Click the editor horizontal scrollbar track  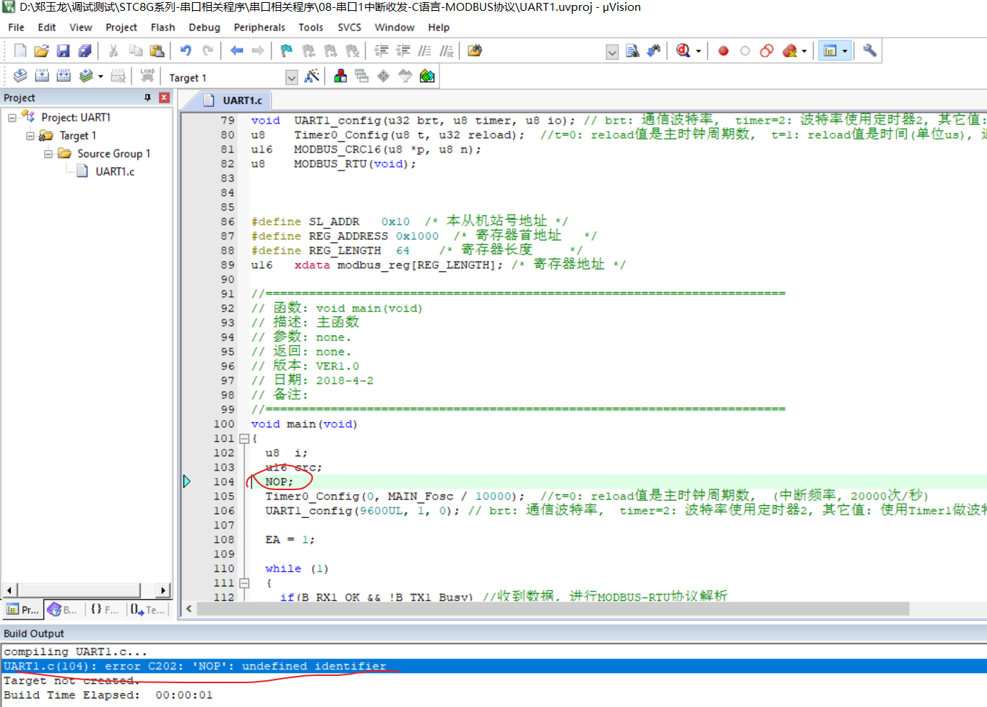[552, 609]
